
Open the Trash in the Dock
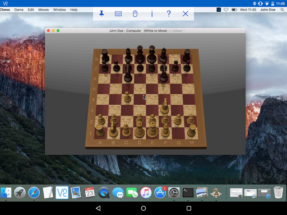point(278,193)
